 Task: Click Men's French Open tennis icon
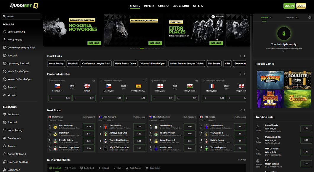tap(5, 71)
